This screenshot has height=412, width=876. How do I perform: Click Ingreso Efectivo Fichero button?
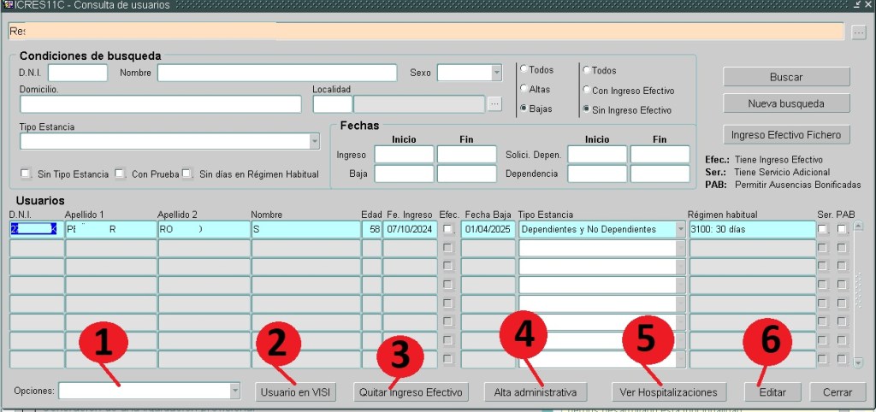(x=786, y=134)
